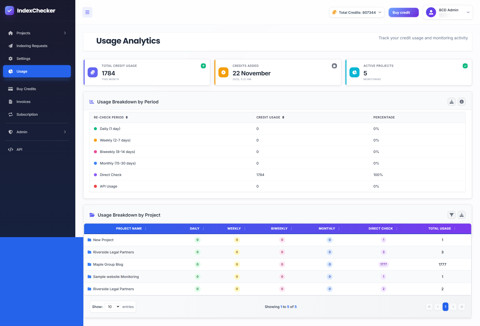Go to page 1 in pagination
Image resolution: width=480 pixels, height=326 pixels.
pyautogui.click(x=445, y=307)
